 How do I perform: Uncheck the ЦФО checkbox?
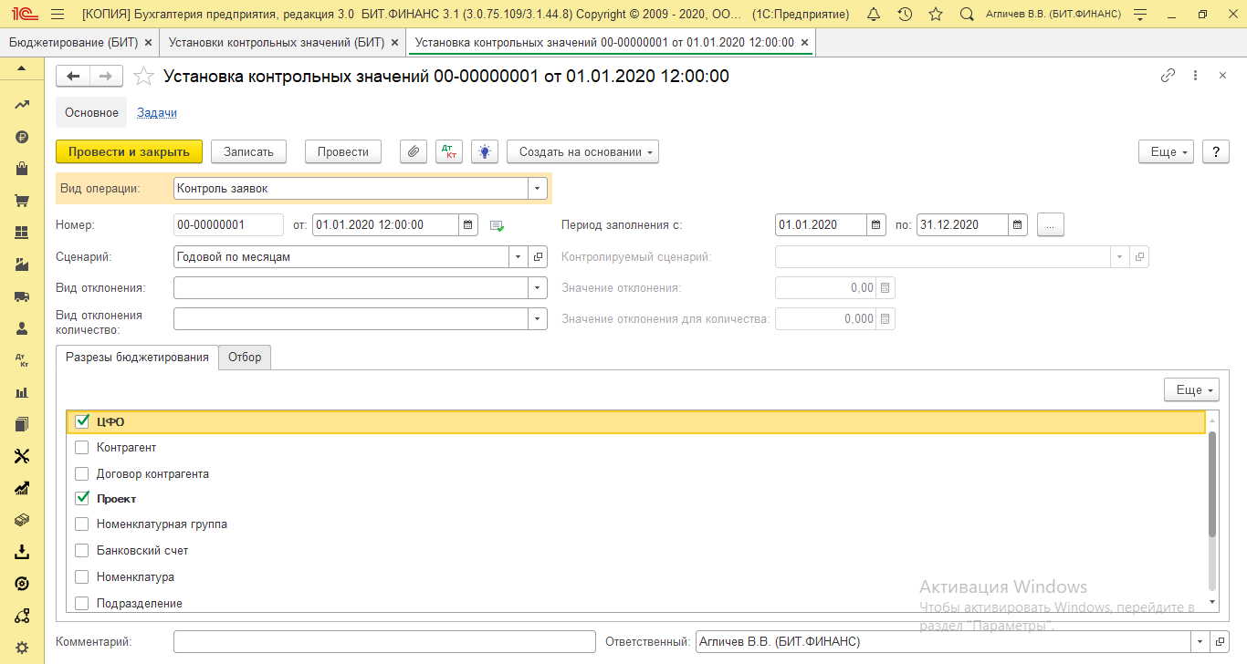click(82, 421)
